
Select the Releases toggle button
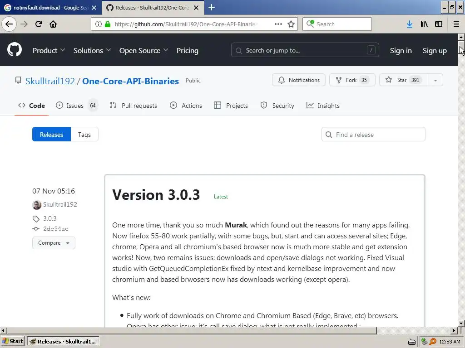52,134
